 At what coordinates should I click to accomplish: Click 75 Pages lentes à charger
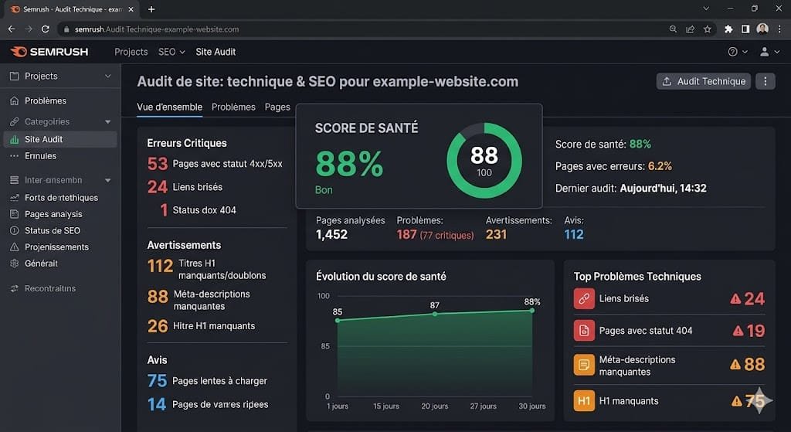pyautogui.click(x=207, y=380)
